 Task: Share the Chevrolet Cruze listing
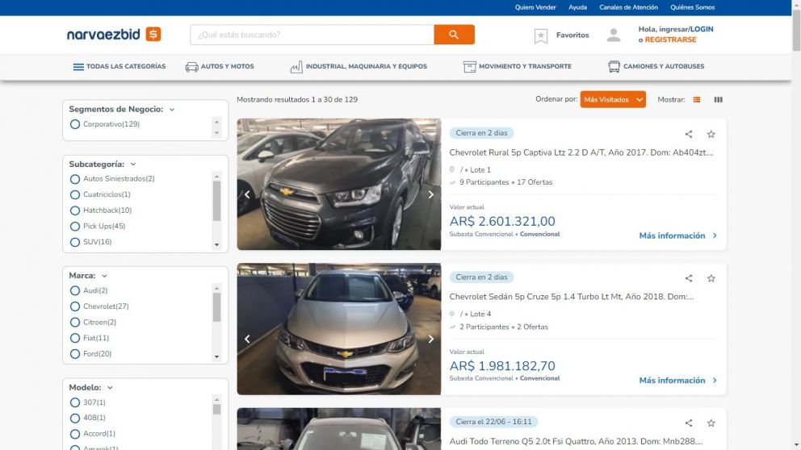tap(689, 278)
